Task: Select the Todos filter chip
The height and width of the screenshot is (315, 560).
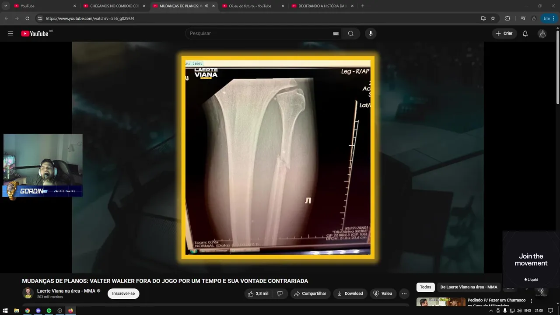Action: coord(426,287)
